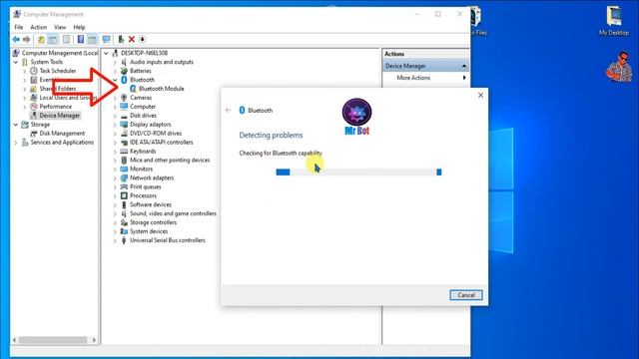This screenshot has height=359, width=639.
Task: Click Cancel in the Bluetooth troubleshooter
Action: click(x=466, y=295)
